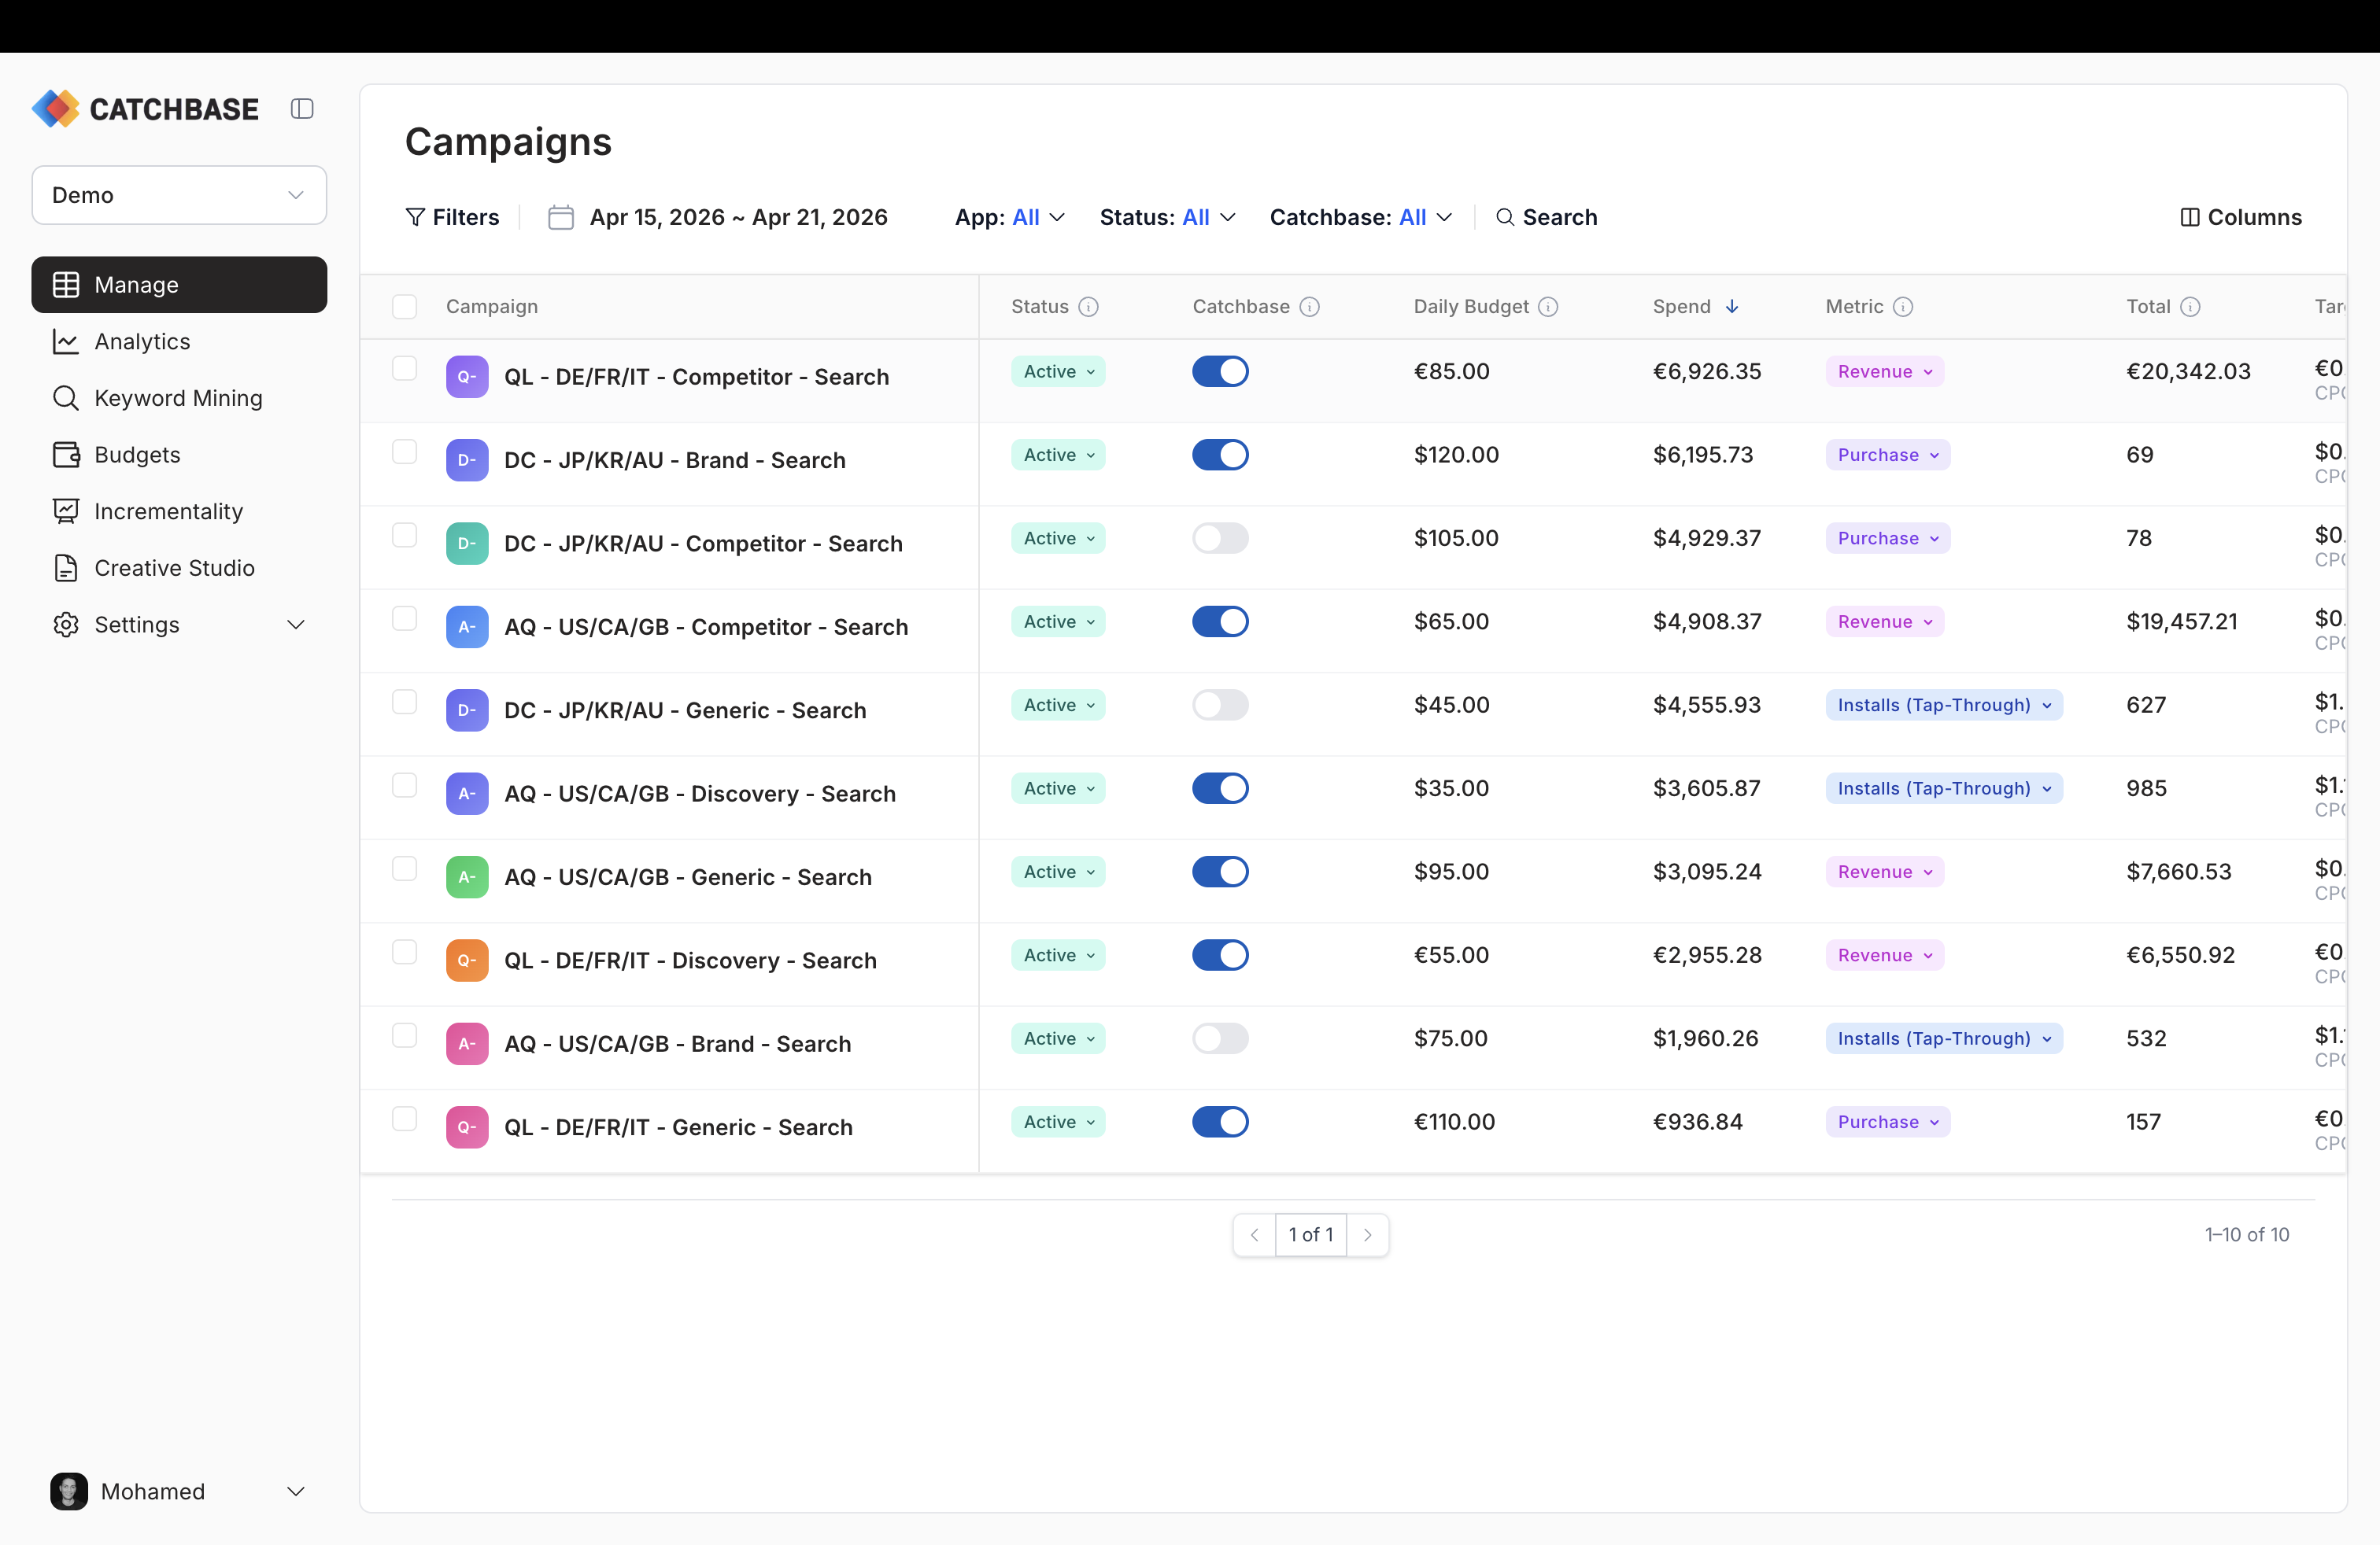Open the date range picker calendar icon
Screen dimensions: 2380x1545
560,217
